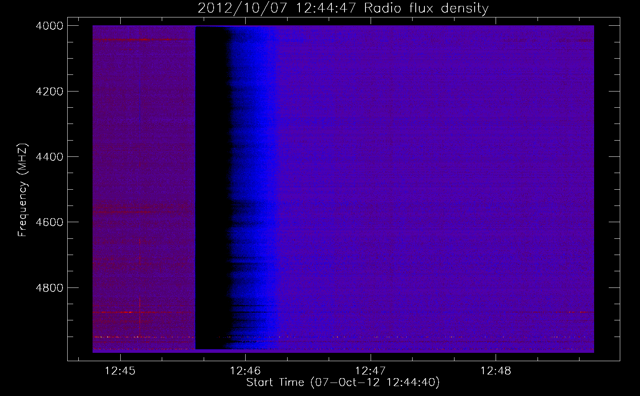The width and height of the screenshot is (640, 396).
Task: Click the 4800 frequency axis label
Action: [49, 287]
